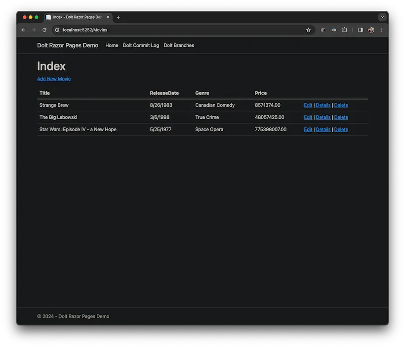The width and height of the screenshot is (405, 347).
Task: Open the Dolt Commit Log page
Action: (141, 45)
